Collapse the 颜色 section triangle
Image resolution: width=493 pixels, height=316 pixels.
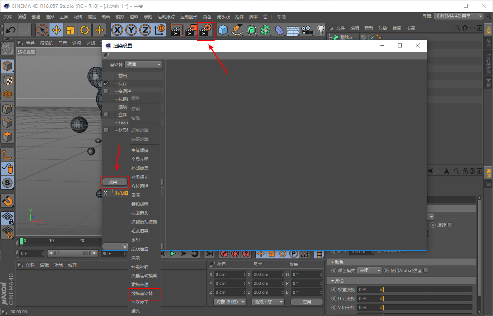(333, 262)
